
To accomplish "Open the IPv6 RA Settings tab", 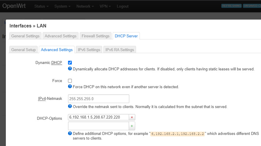I will [x=120, y=50].
